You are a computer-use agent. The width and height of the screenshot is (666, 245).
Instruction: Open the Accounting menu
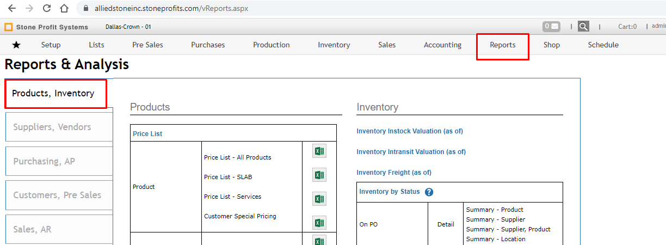tap(443, 45)
